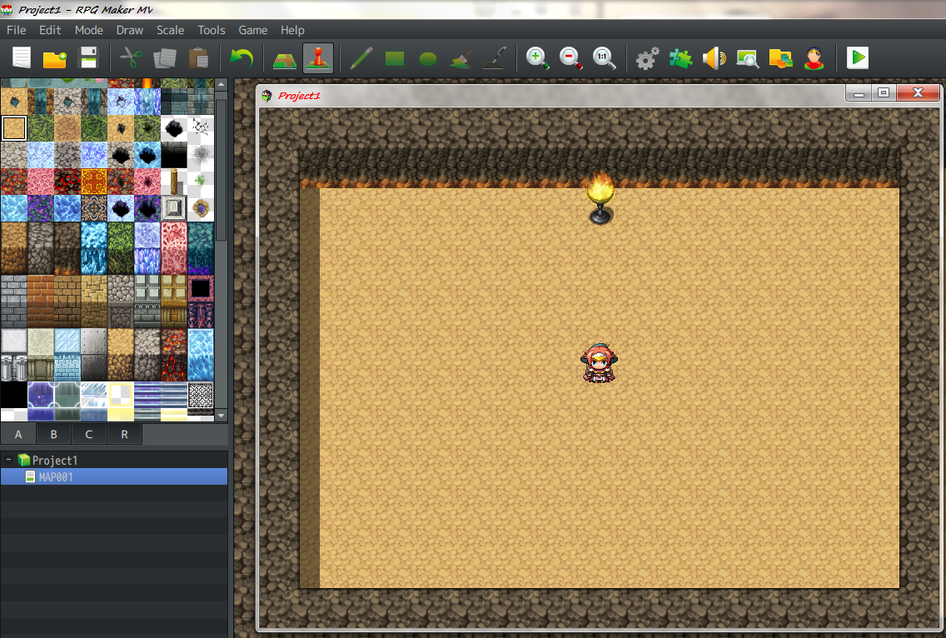The image size is (946, 638).
Task: Close the Project1 game window
Action: 918,93
